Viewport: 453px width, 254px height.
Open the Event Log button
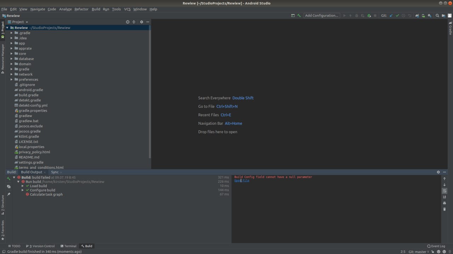[x=436, y=246]
